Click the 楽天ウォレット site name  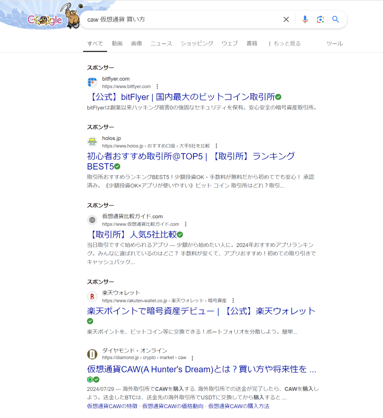[x=121, y=293]
